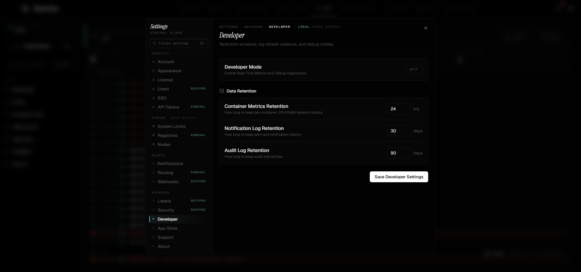Click the diamond icon beside App Store
Screen dimensions: 581x272
pos(153,228)
